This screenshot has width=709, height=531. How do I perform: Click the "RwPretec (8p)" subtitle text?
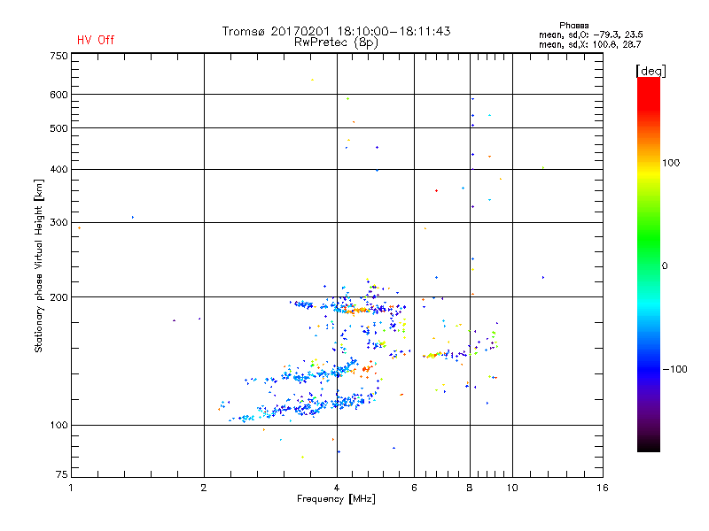336,42
